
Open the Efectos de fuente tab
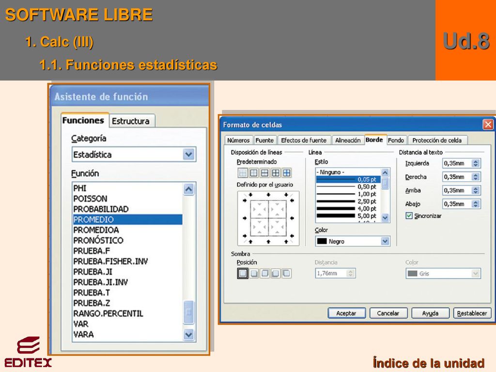[304, 140]
